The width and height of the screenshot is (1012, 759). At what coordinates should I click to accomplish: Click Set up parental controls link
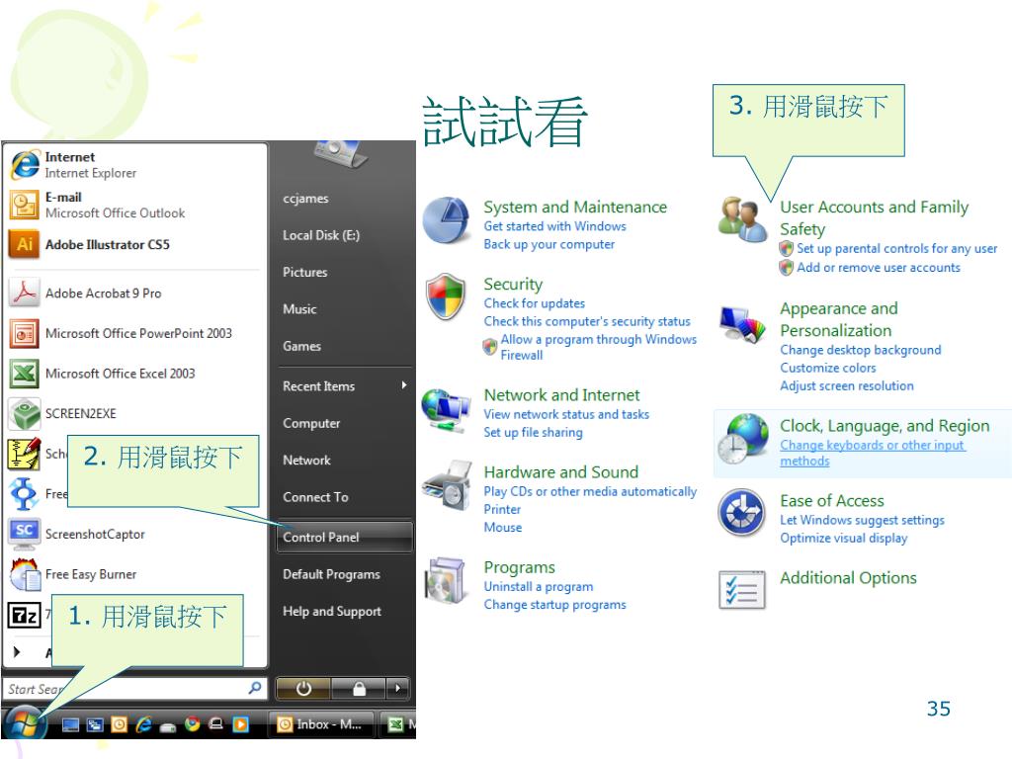896,248
